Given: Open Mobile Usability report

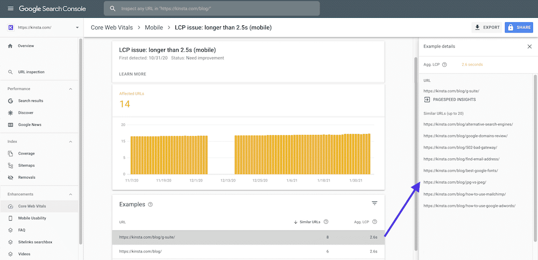Looking at the screenshot, I should point(32,218).
